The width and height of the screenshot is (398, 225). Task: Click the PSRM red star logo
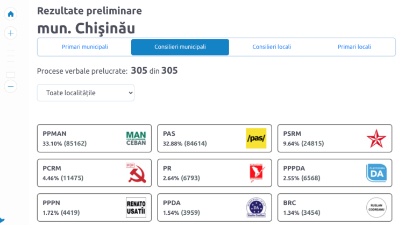[376, 138]
